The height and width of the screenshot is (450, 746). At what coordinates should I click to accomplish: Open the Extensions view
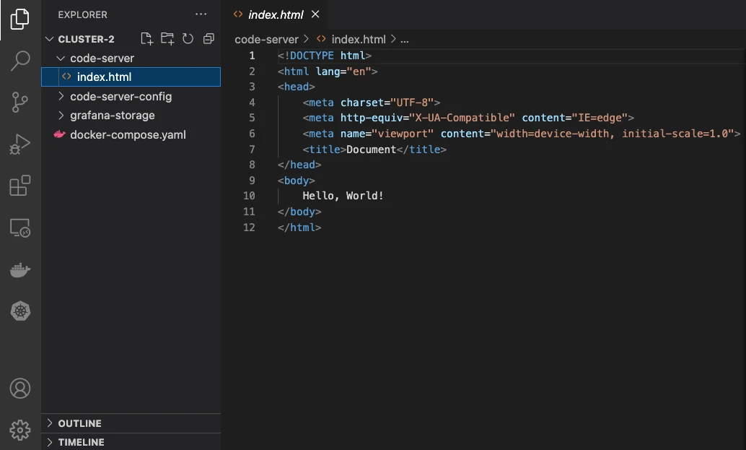[x=19, y=186]
